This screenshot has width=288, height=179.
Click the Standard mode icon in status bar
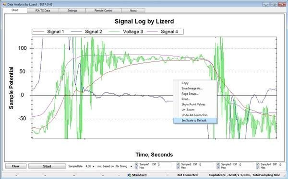(129, 175)
